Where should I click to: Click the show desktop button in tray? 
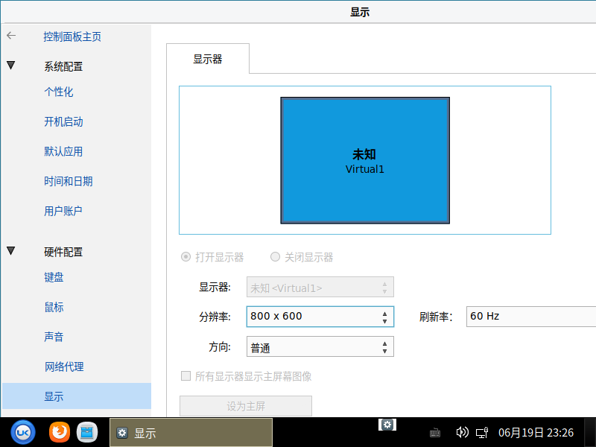click(x=590, y=433)
